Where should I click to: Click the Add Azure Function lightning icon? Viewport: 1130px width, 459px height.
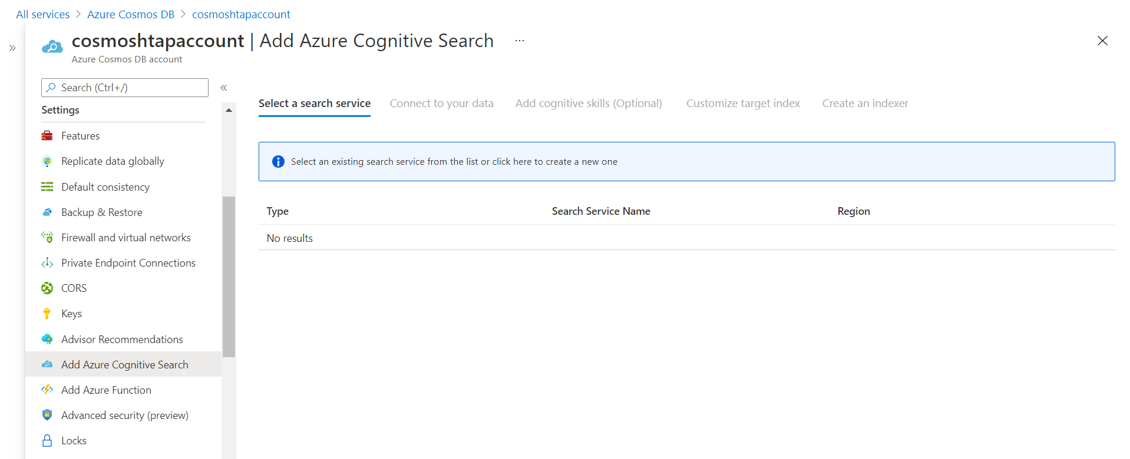(47, 390)
